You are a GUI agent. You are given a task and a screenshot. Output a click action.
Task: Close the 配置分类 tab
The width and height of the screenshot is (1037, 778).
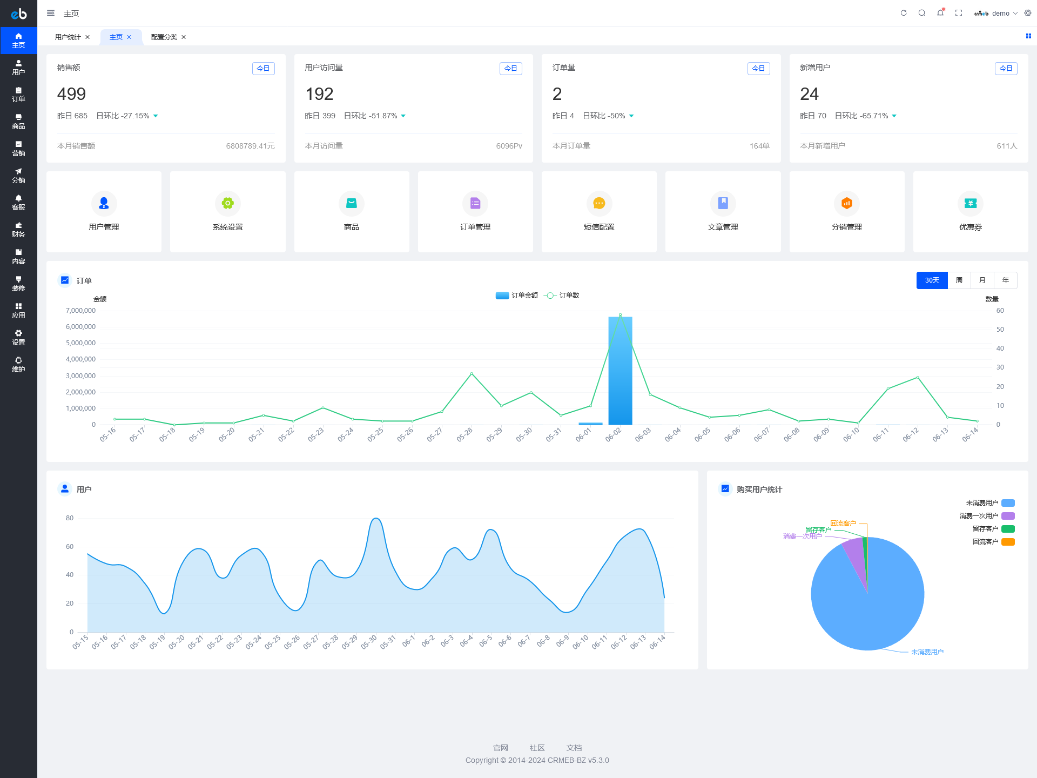point(184,37)
